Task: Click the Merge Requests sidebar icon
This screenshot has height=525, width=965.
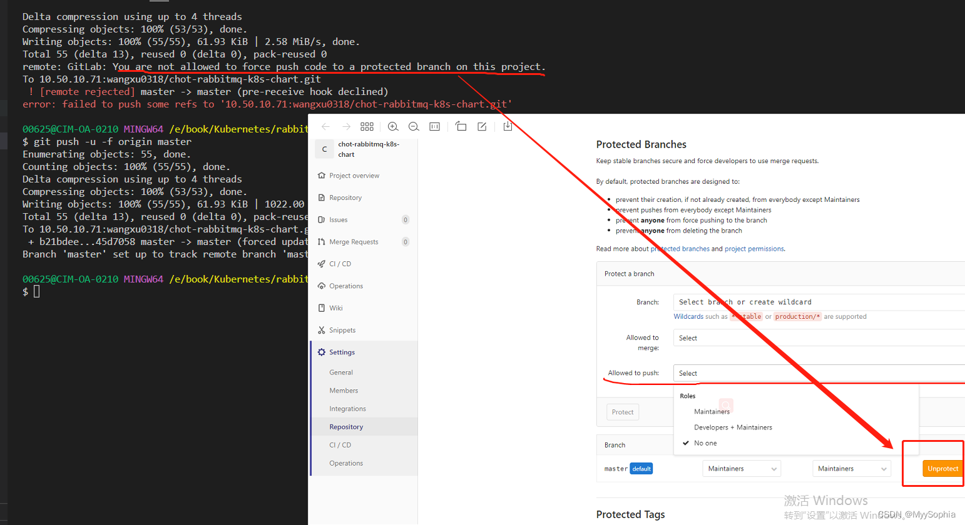Action: click(x=322, y=242)
